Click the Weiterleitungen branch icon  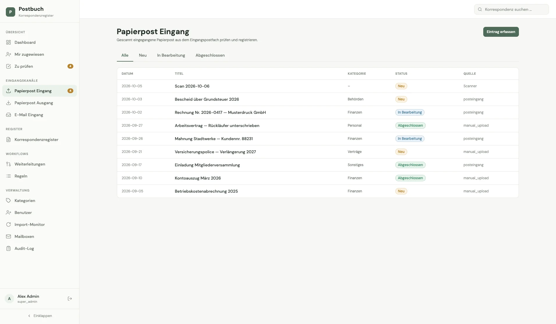click(8, 164)
